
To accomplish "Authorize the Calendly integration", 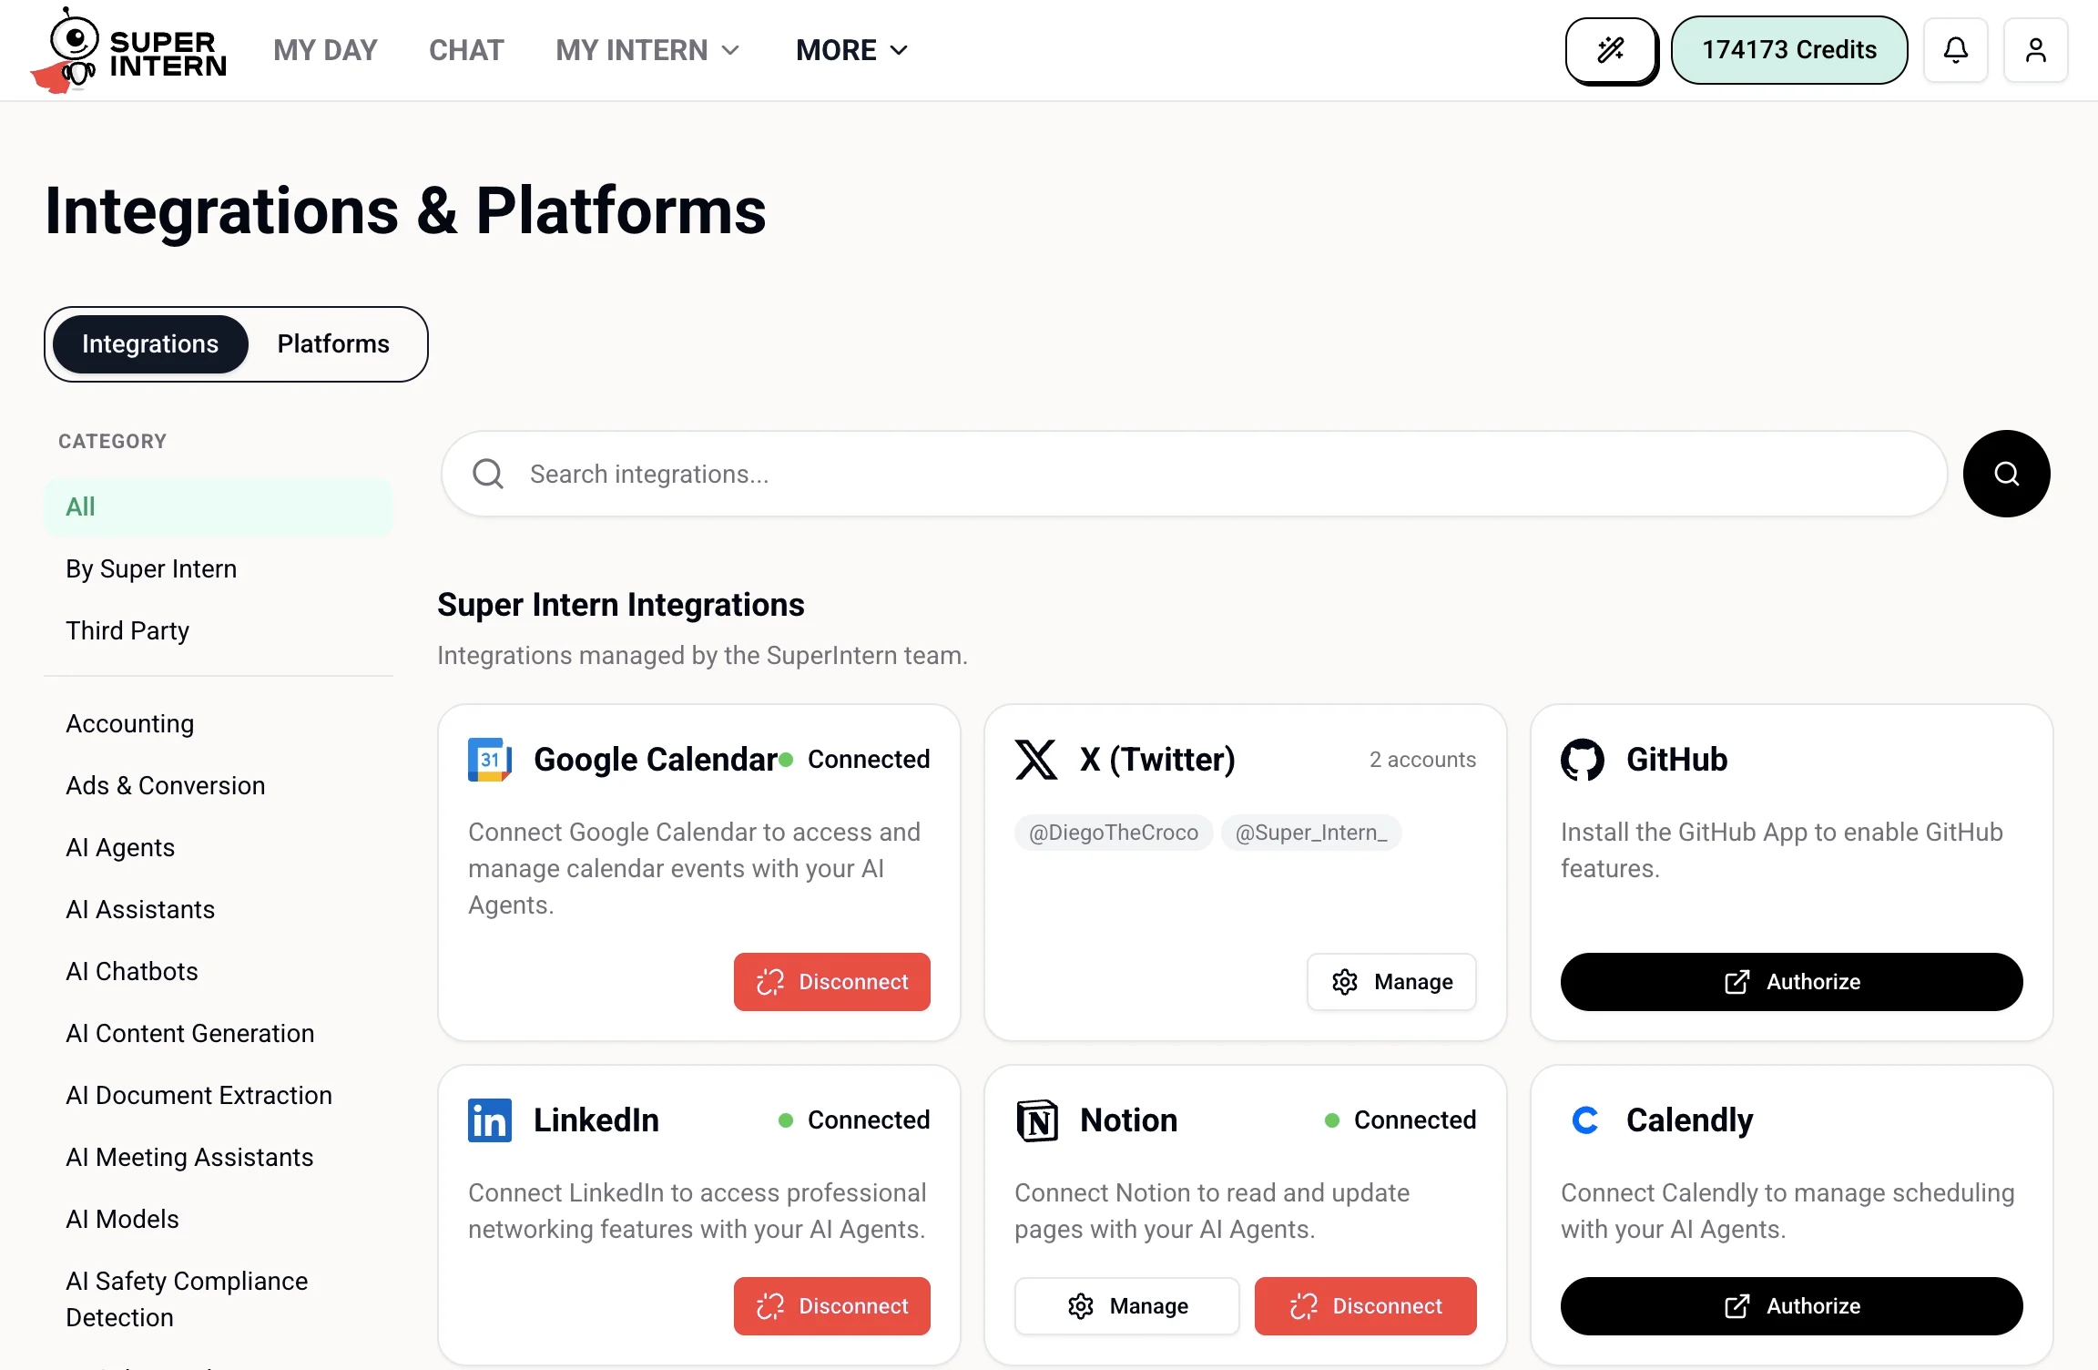I will click(x=1792, y=1306).
